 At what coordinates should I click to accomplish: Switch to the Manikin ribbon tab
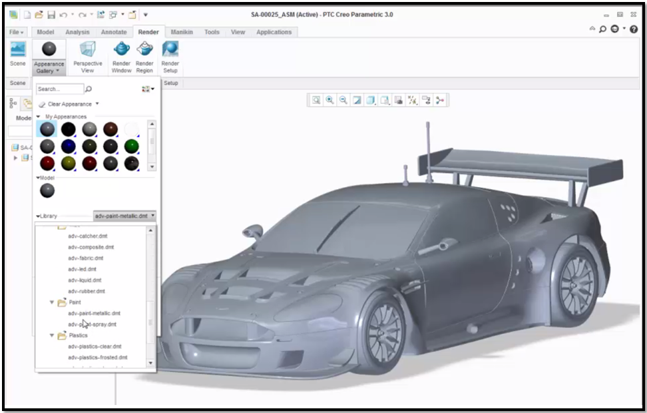point(182,31)
